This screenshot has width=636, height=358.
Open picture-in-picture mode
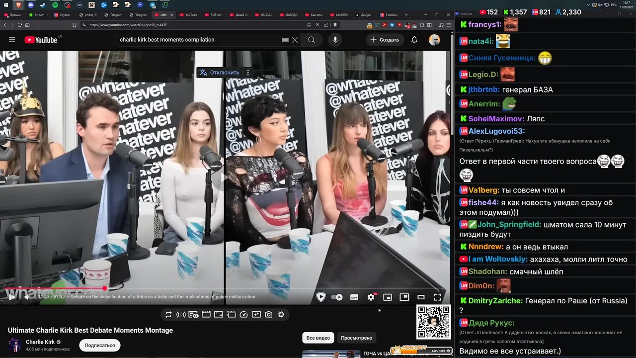point(404,297)
